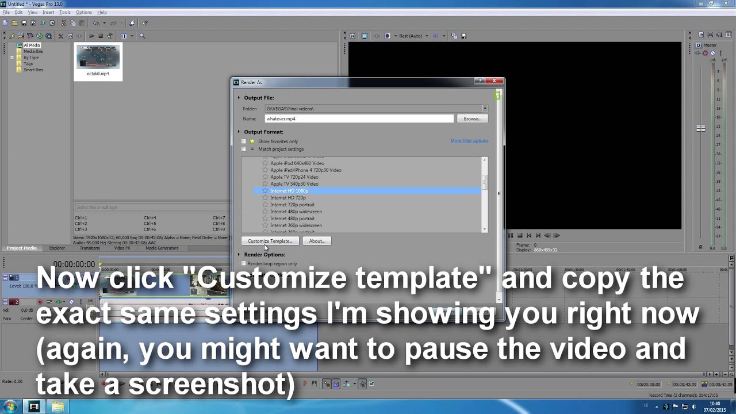Collapse the Render Options section triangle
The height and width of the screenshot is (414, 736).
239,255
